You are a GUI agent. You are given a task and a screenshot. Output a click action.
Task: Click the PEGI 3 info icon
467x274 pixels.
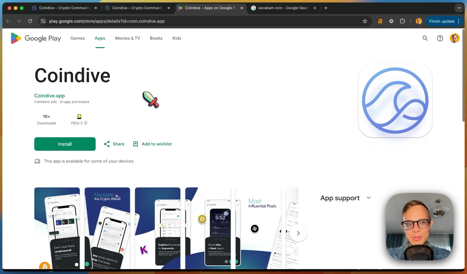click(x=86, y=123)
